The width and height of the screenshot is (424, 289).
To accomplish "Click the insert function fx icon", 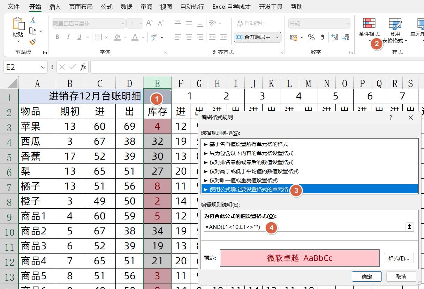I will pos(83,67).
